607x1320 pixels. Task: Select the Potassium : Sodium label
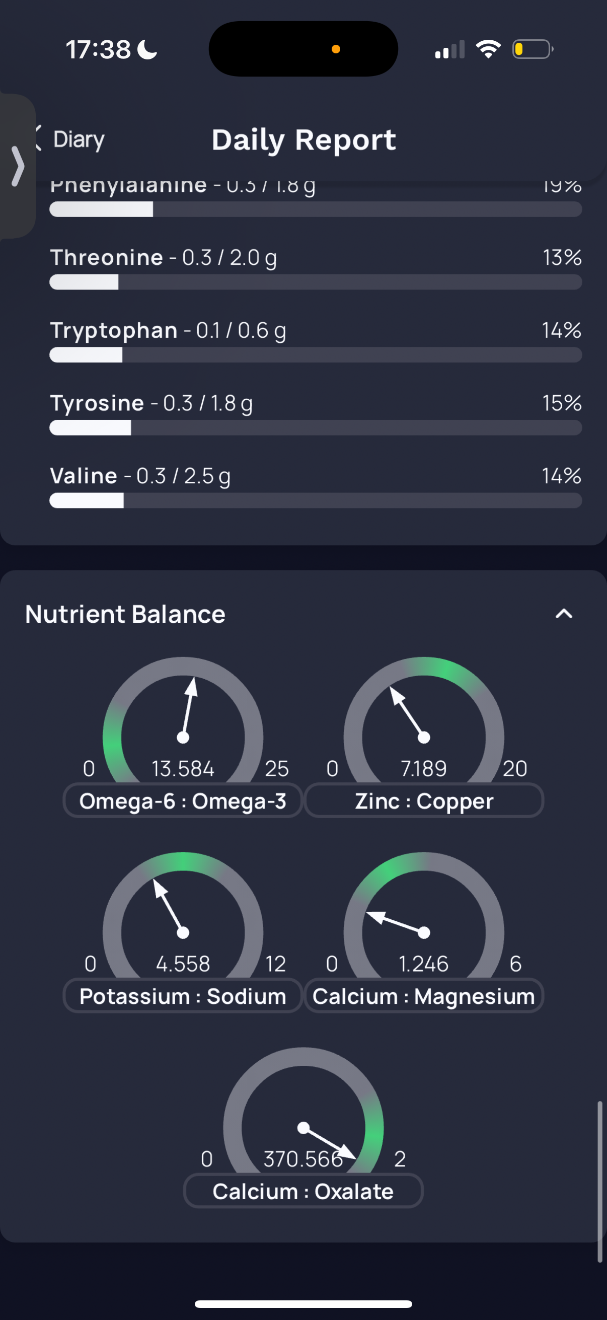(183, 996)
